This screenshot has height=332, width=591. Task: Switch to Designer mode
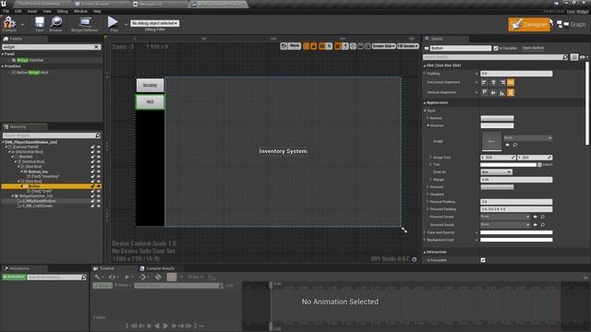tap(529, 25)
